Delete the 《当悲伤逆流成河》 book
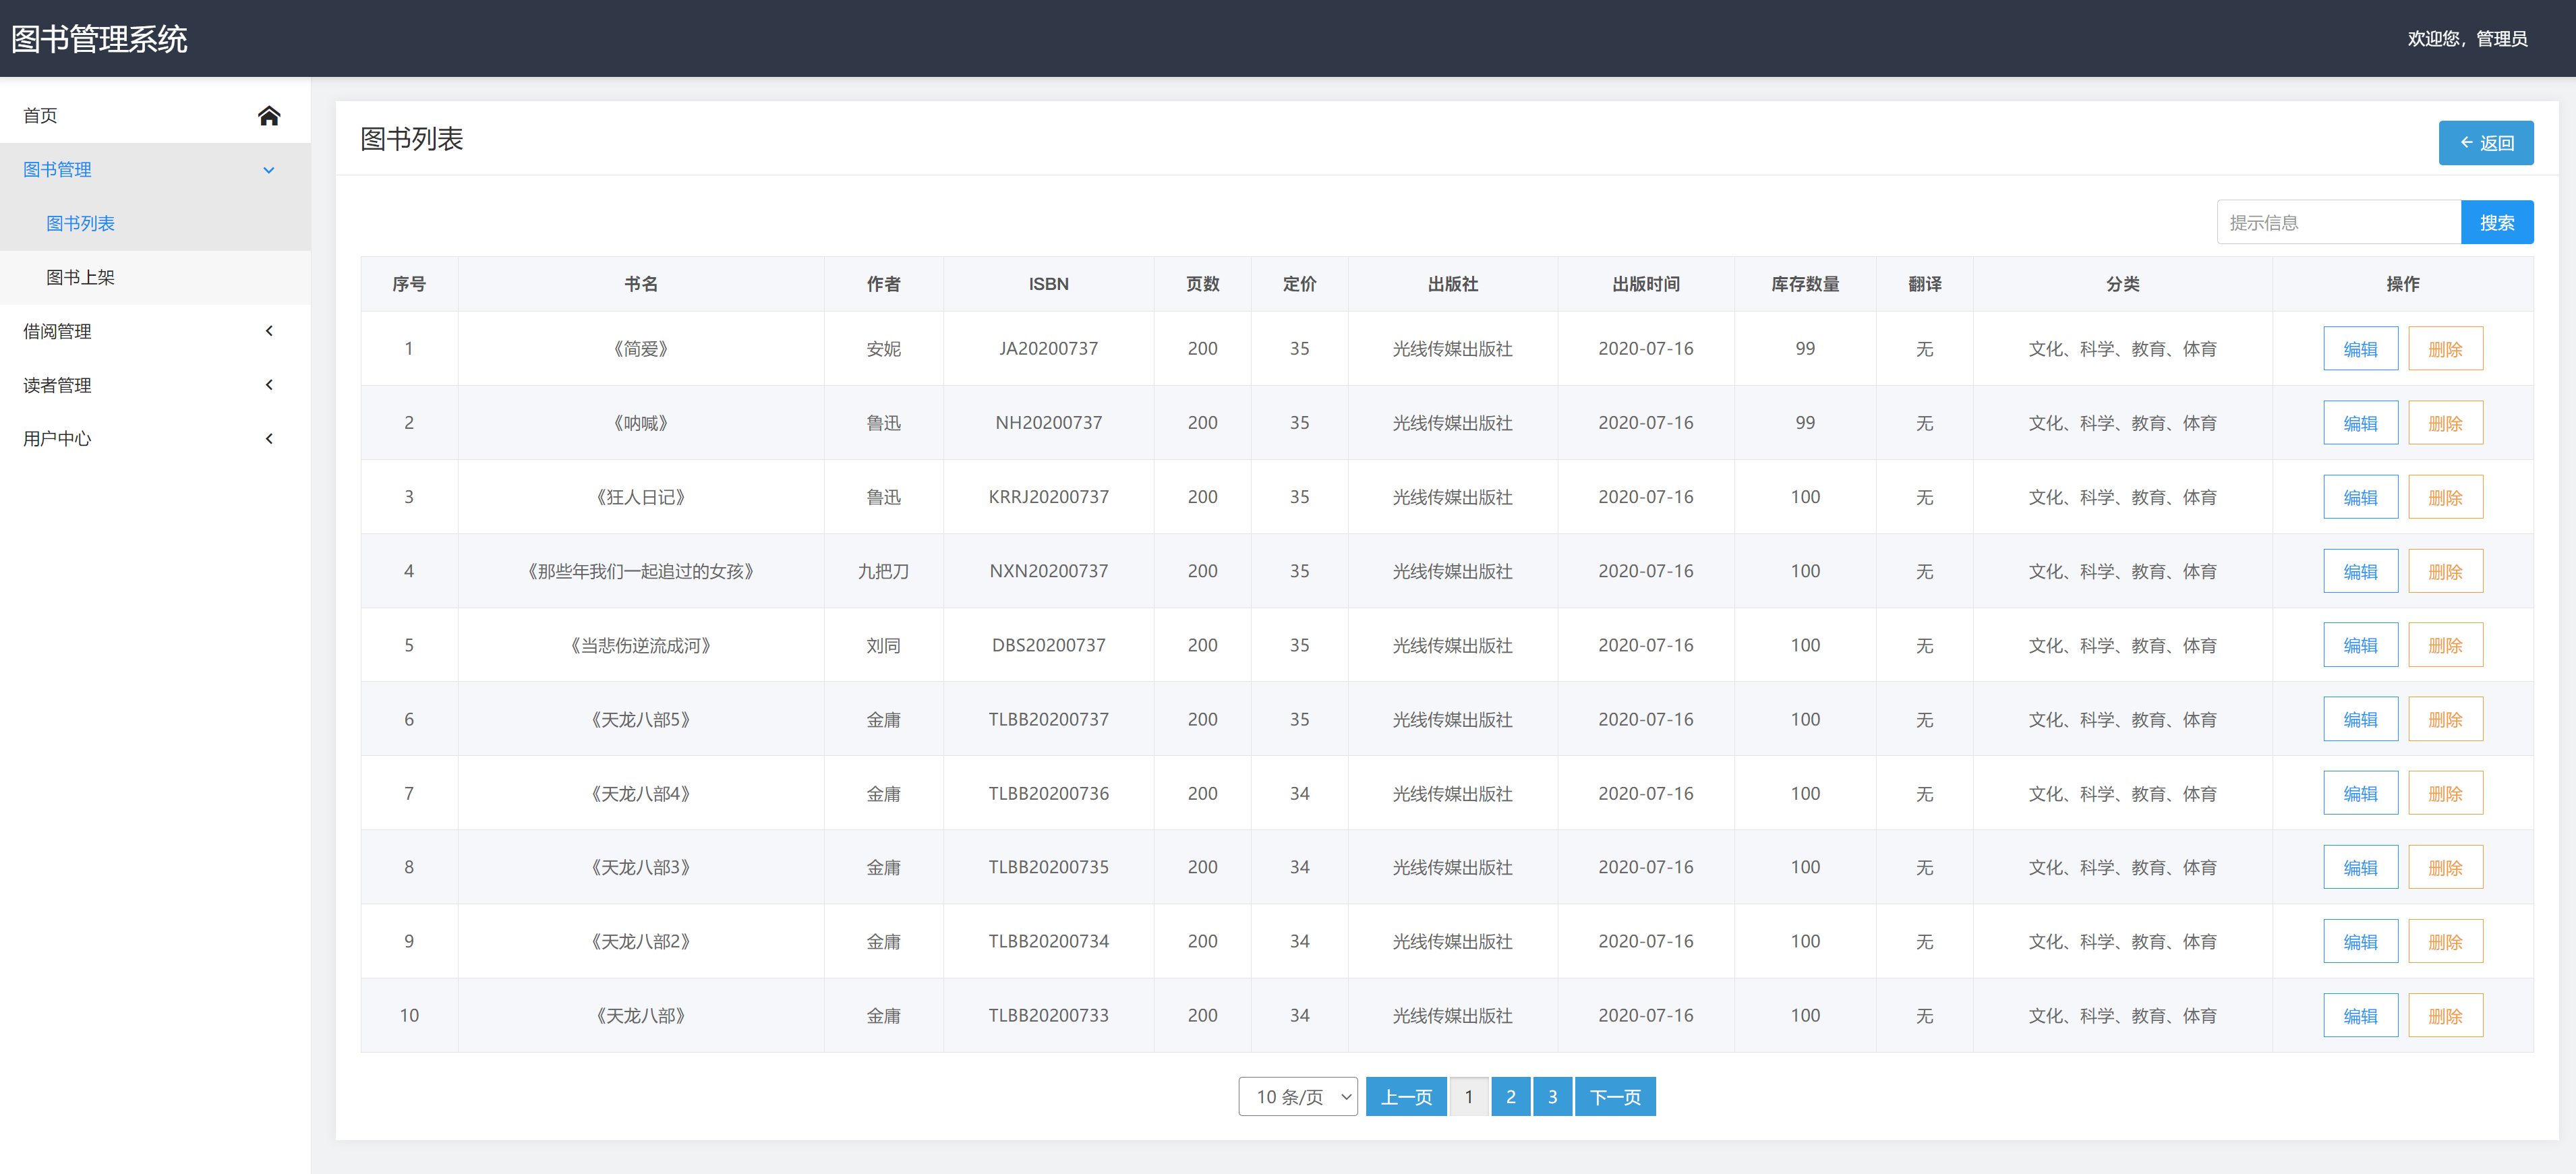Screen dimensions: 2576x1174 (2445, 645)
